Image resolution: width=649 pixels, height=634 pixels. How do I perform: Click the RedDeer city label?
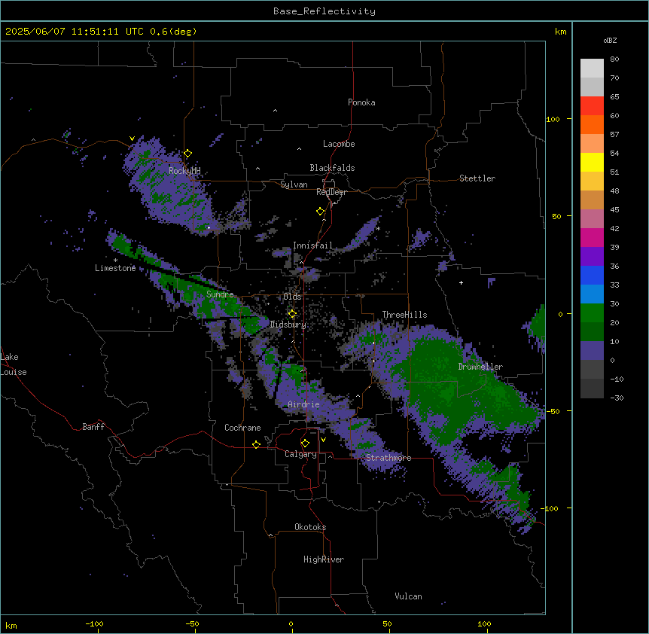[331, 192]
